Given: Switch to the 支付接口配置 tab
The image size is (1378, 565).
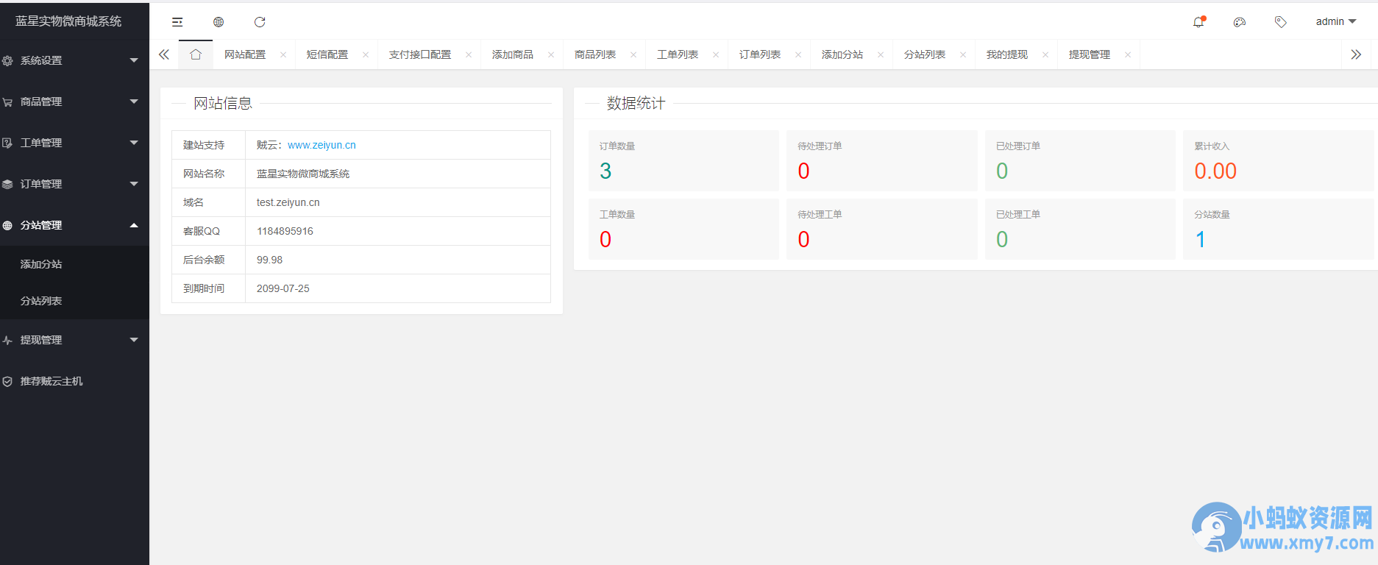Looking at the screenshot, I should pos(420,55).
